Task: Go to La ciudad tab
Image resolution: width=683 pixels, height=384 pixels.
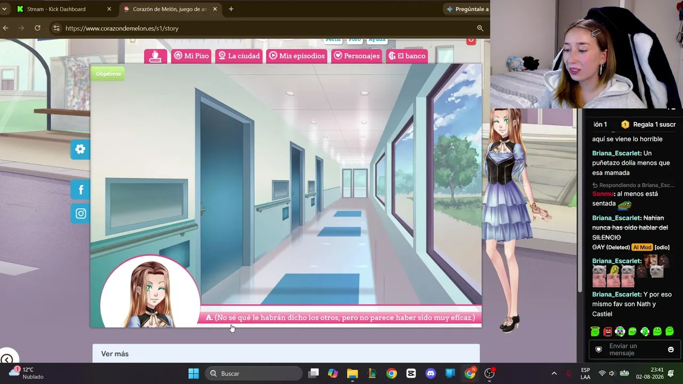Action: pos(239,56)
